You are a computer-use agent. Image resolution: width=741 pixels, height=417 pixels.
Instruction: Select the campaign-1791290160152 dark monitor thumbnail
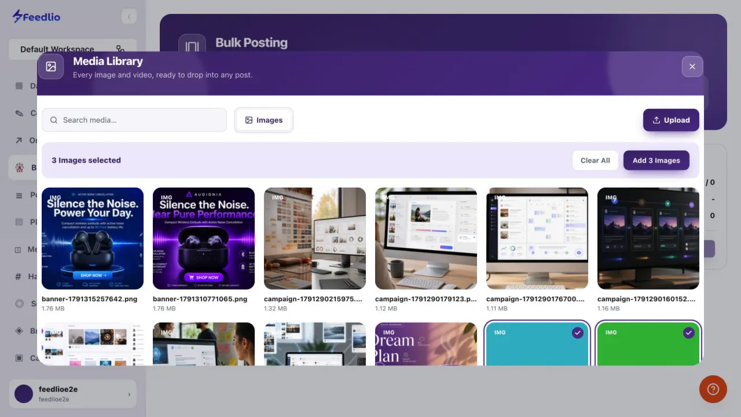[648, 239]
